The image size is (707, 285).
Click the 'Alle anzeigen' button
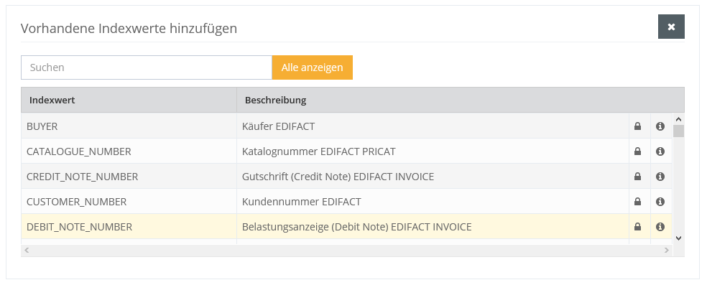[x=313, y=67]
